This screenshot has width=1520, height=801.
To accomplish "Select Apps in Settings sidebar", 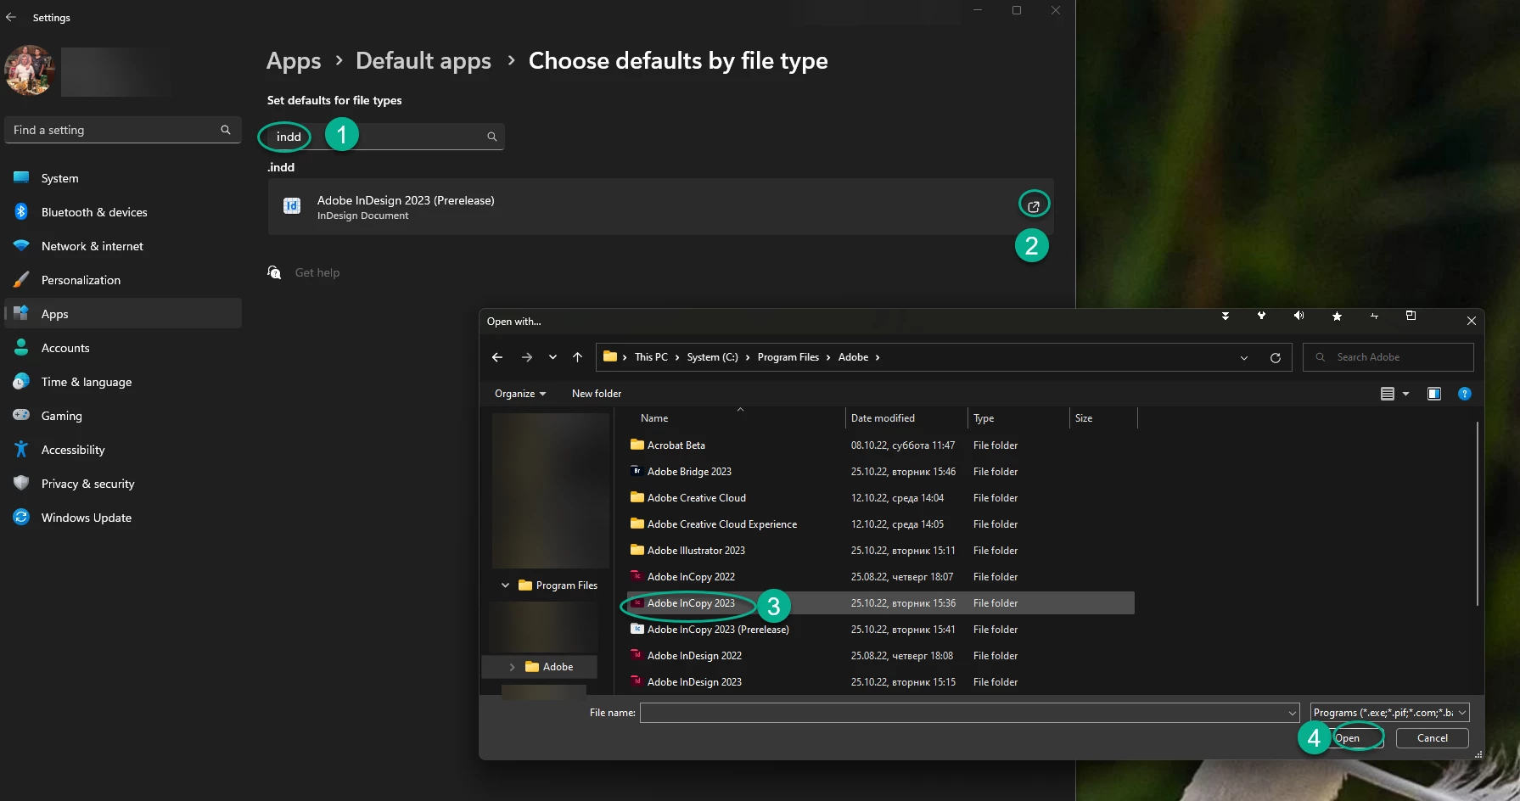I will (x=123, y=314).
